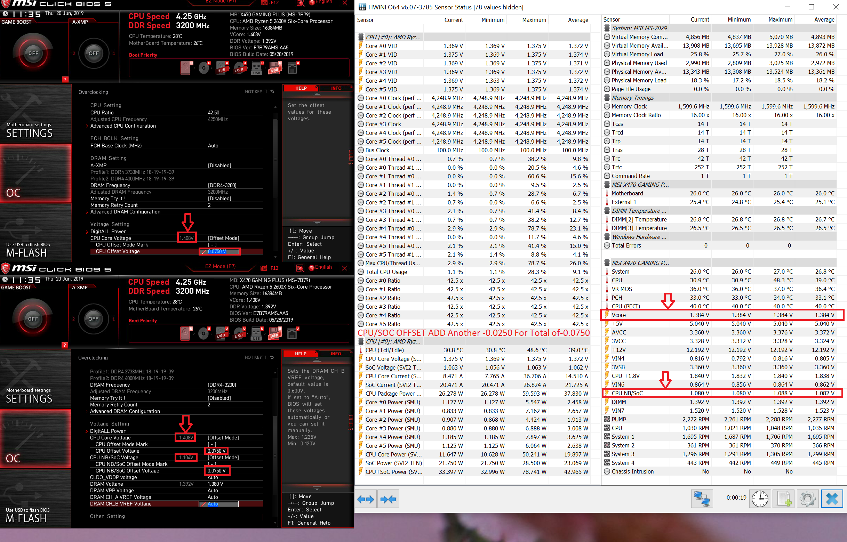Open M-FLASH section in upper BIOS
The image size is (847, 542).
[35, 233]
